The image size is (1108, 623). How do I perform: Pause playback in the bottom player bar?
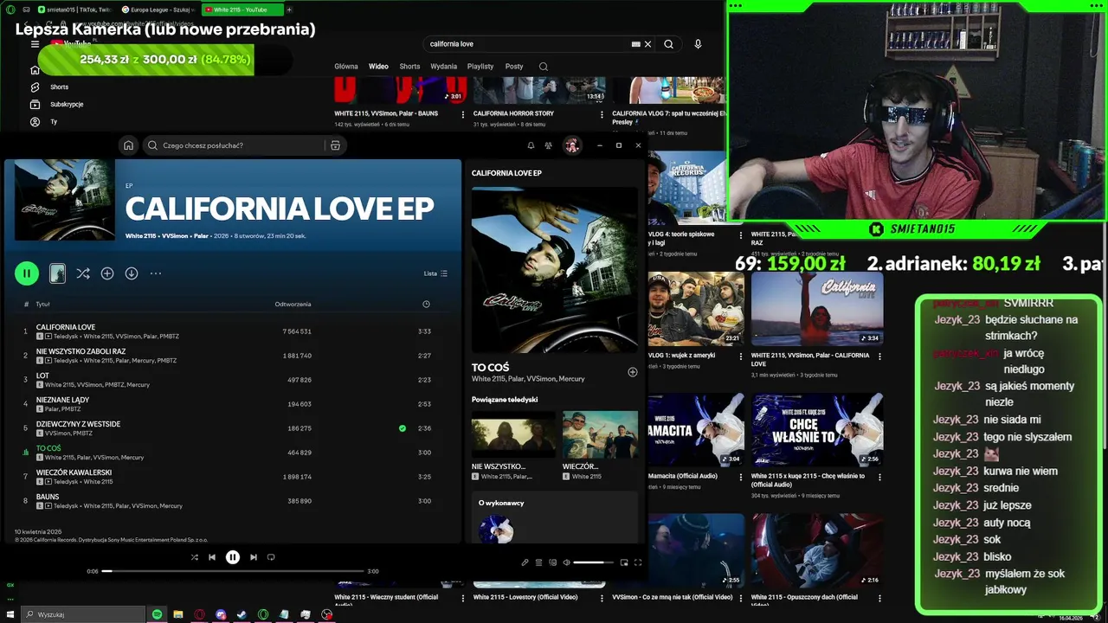coord(233,557)
